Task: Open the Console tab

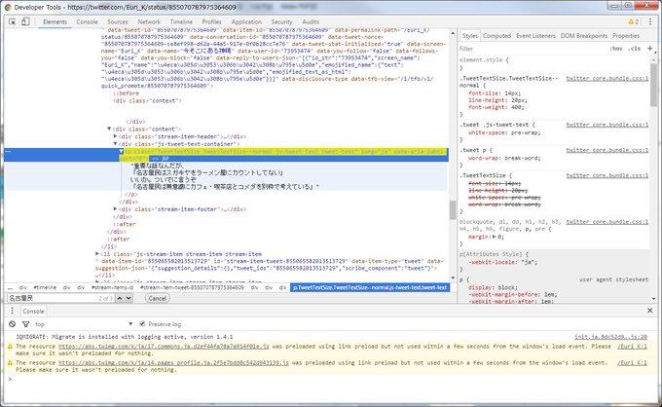Action: click(x=87, y=21)
